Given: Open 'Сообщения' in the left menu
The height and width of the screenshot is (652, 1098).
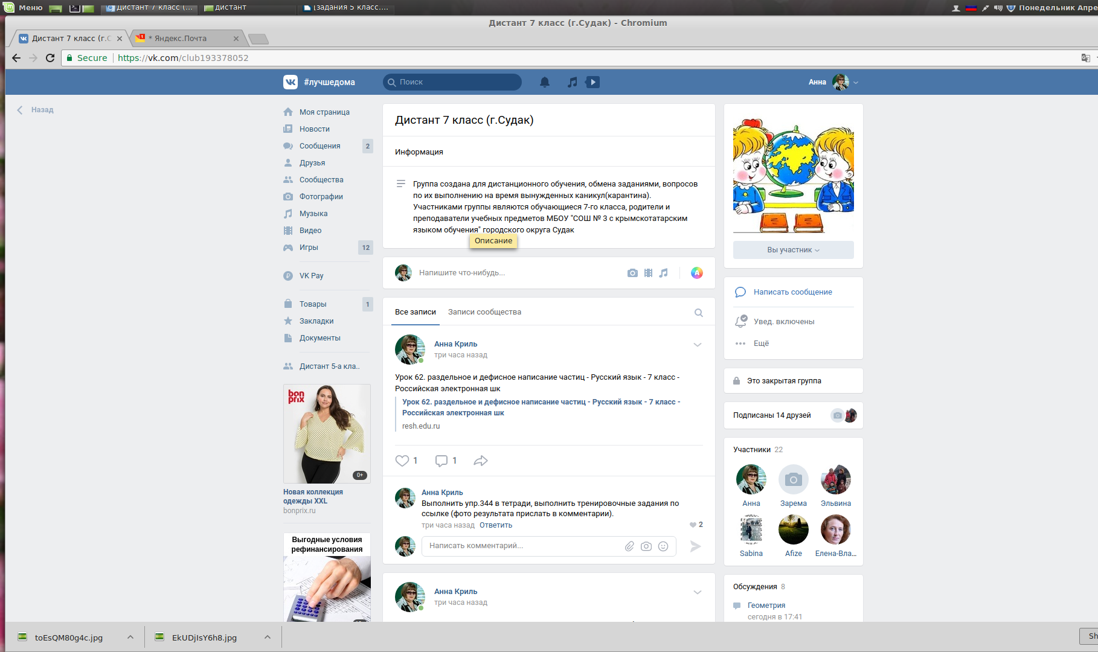Looking at the screenshot, I should click(319, 146).
